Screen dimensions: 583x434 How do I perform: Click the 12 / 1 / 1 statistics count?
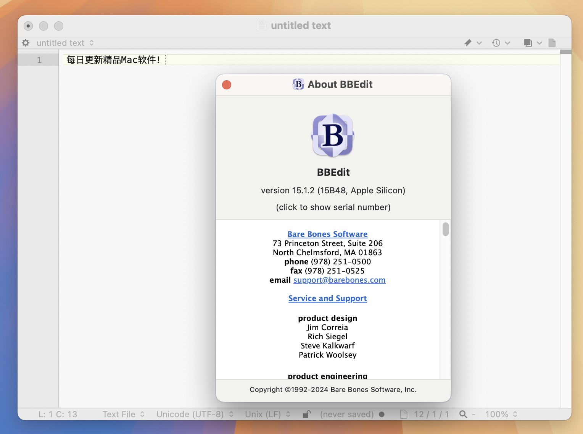point(432,414)
